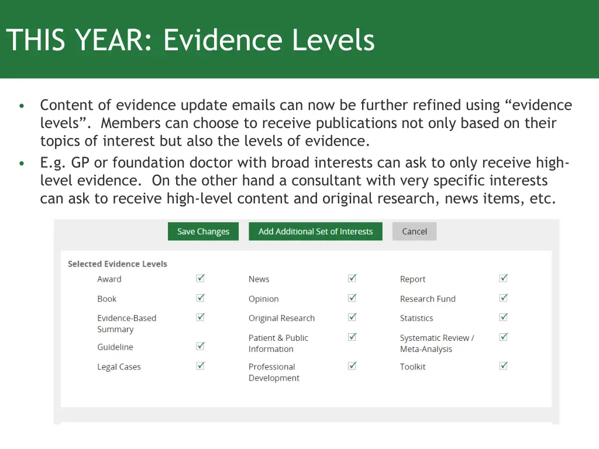Image resolution: width=599 pixels, height=449 pixels.
Task: Click the Save Changes button
Action: 203,232
